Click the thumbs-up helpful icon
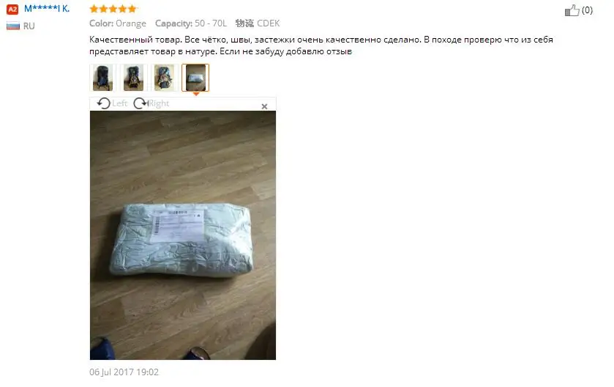 tap(572, 10)
